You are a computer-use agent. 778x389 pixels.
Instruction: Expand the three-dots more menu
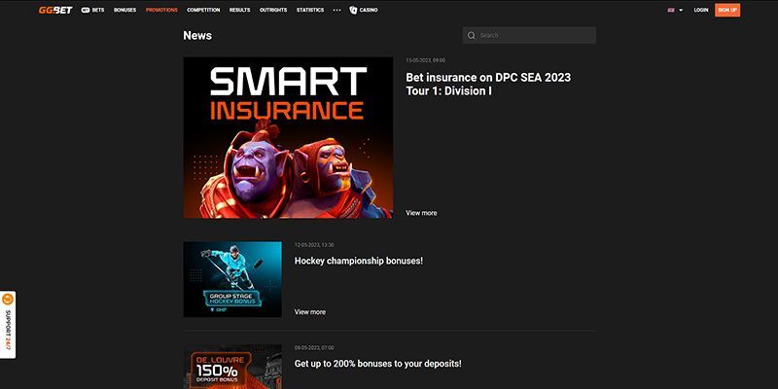337,10
